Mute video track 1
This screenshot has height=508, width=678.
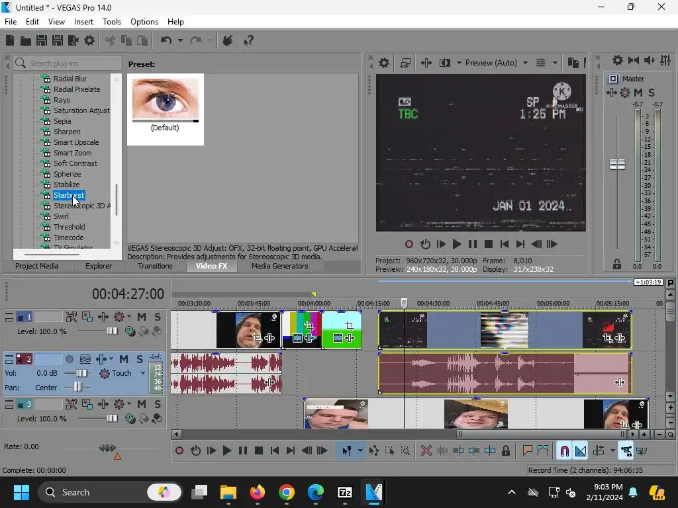(142, 317)
